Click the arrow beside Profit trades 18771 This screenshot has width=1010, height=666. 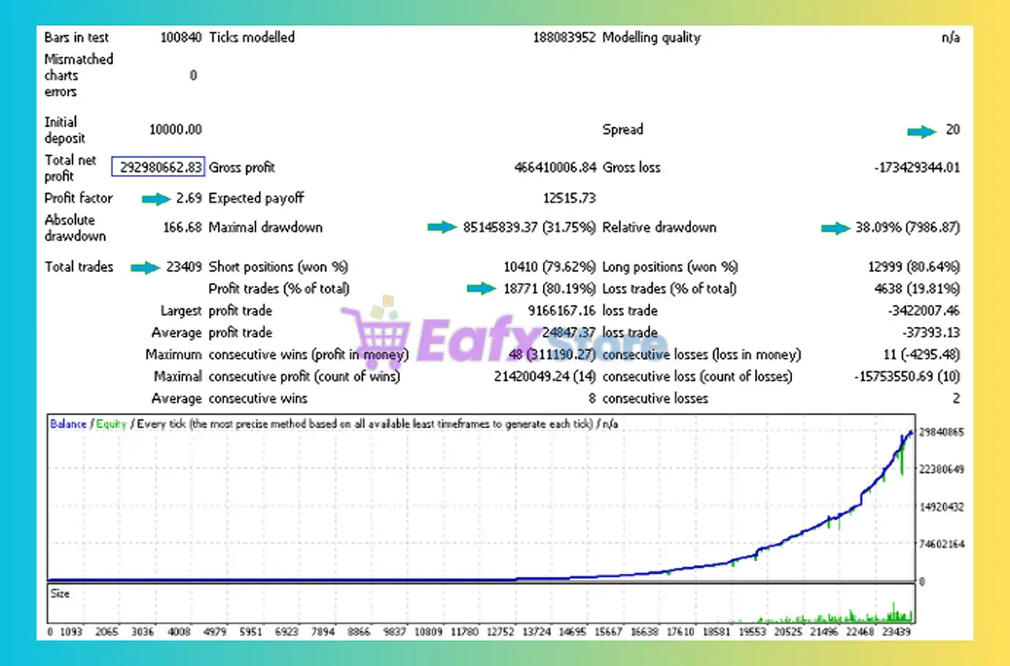click(481, 289)
